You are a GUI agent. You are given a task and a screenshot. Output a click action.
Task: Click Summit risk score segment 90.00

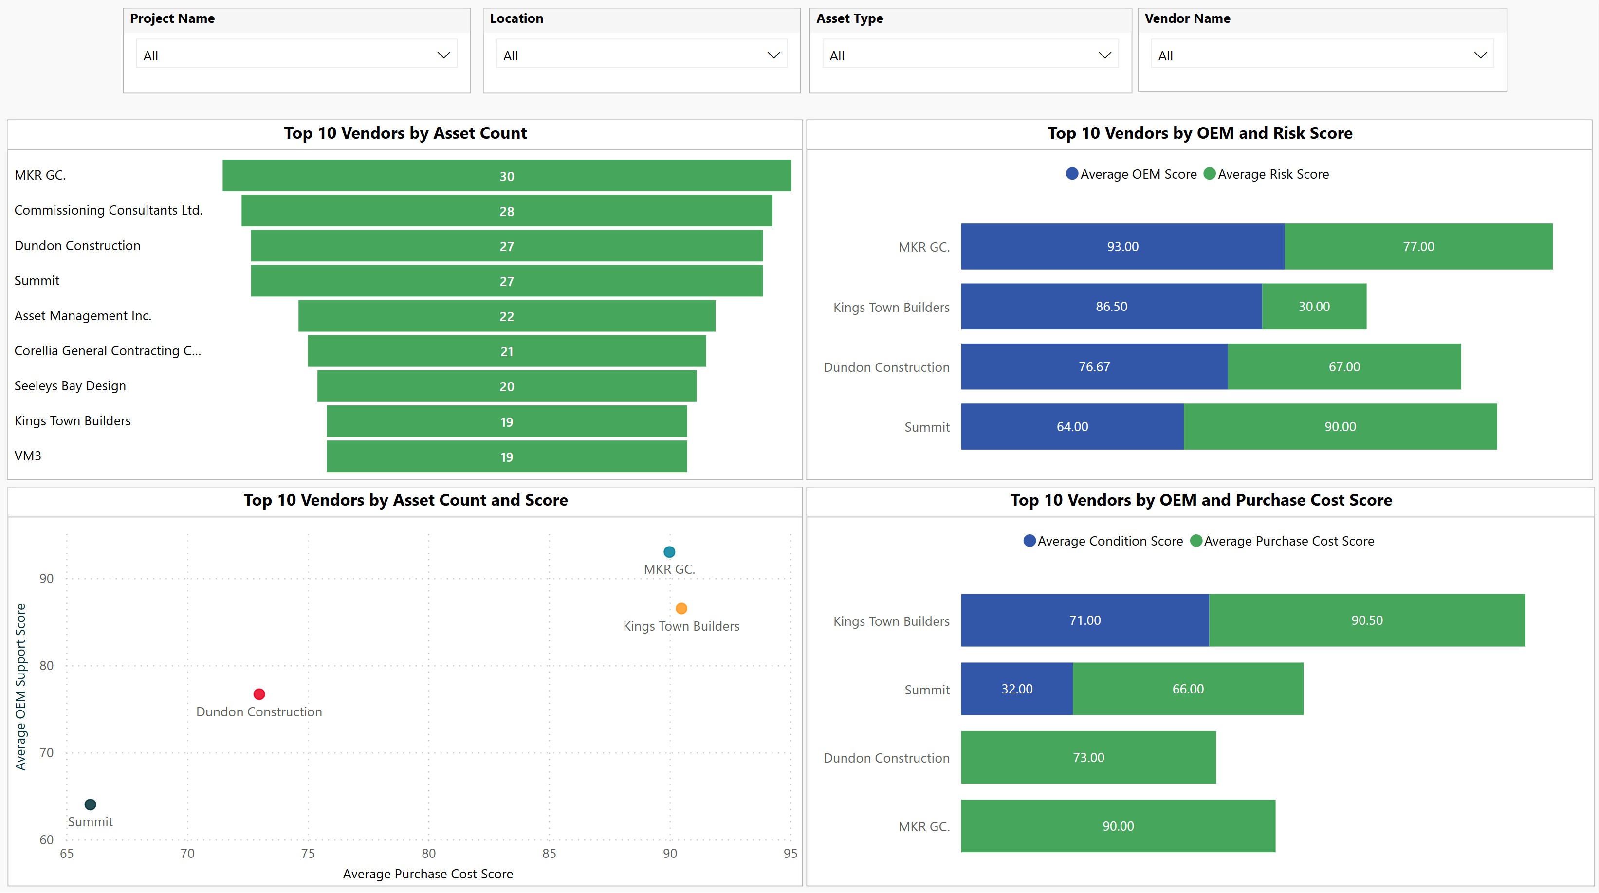1340,426
